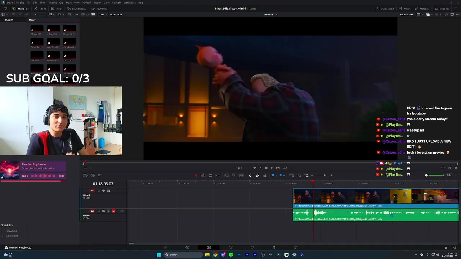Open the Timeline menu
This screenshot has width=461, height=259.
[52, 3]
